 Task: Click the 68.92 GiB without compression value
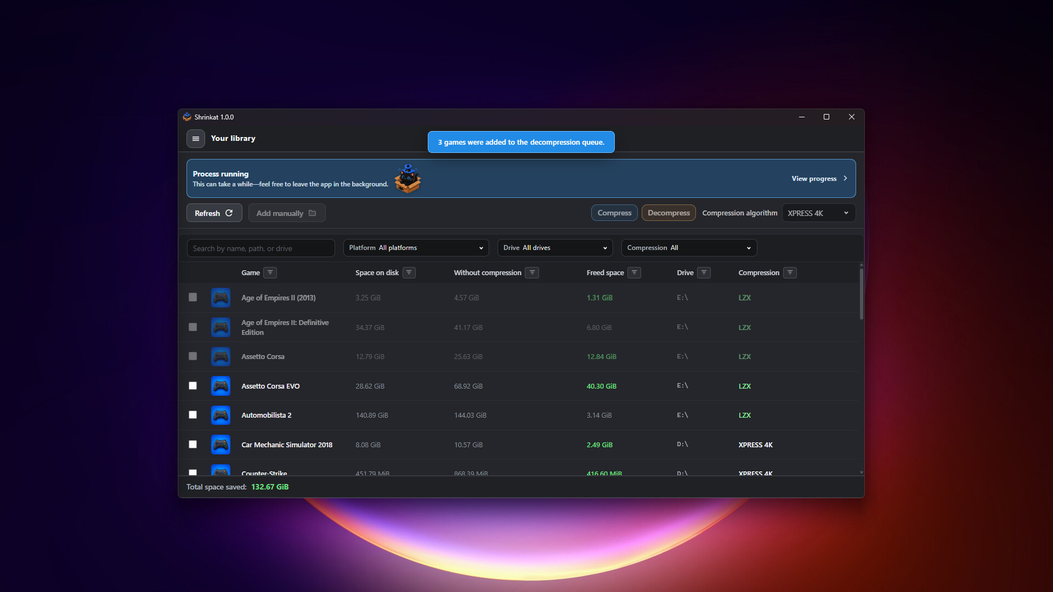point(468,386)
